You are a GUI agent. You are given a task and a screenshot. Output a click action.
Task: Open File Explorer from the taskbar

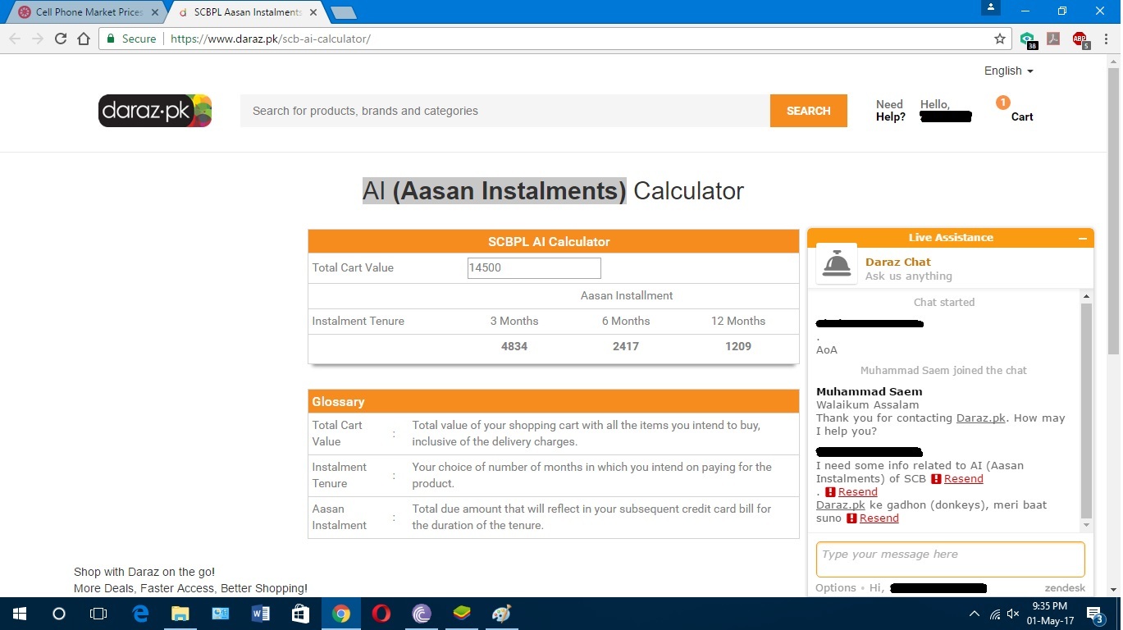click(180, 614)
